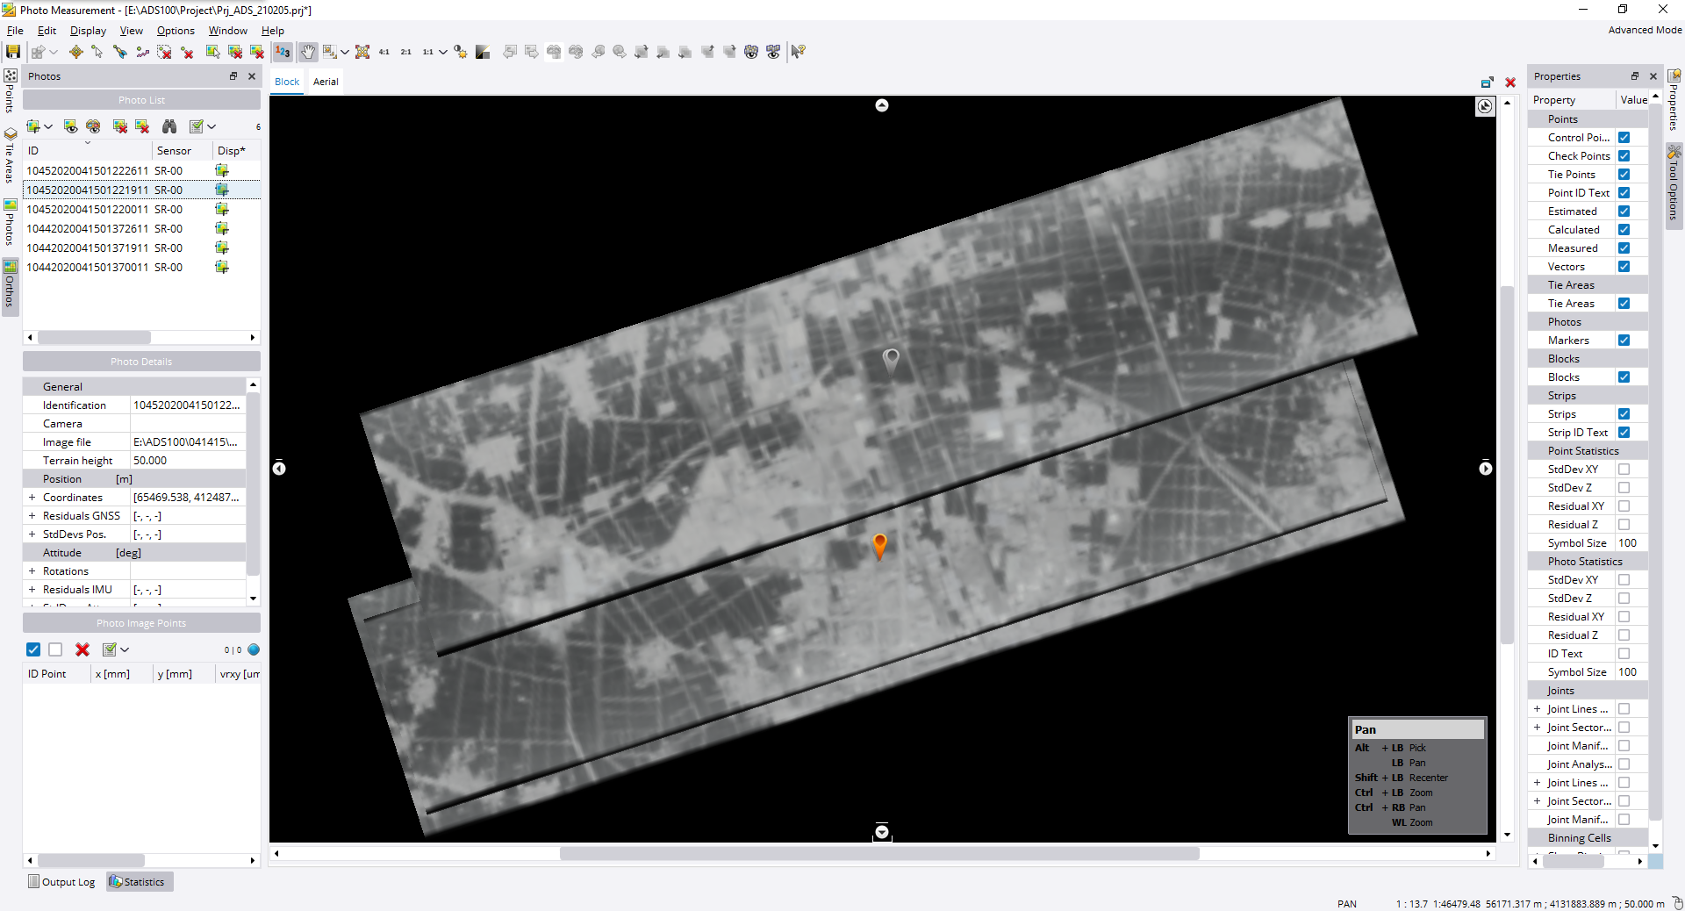Click the zoom-to-fit extents icon

(x=362, y=52)
